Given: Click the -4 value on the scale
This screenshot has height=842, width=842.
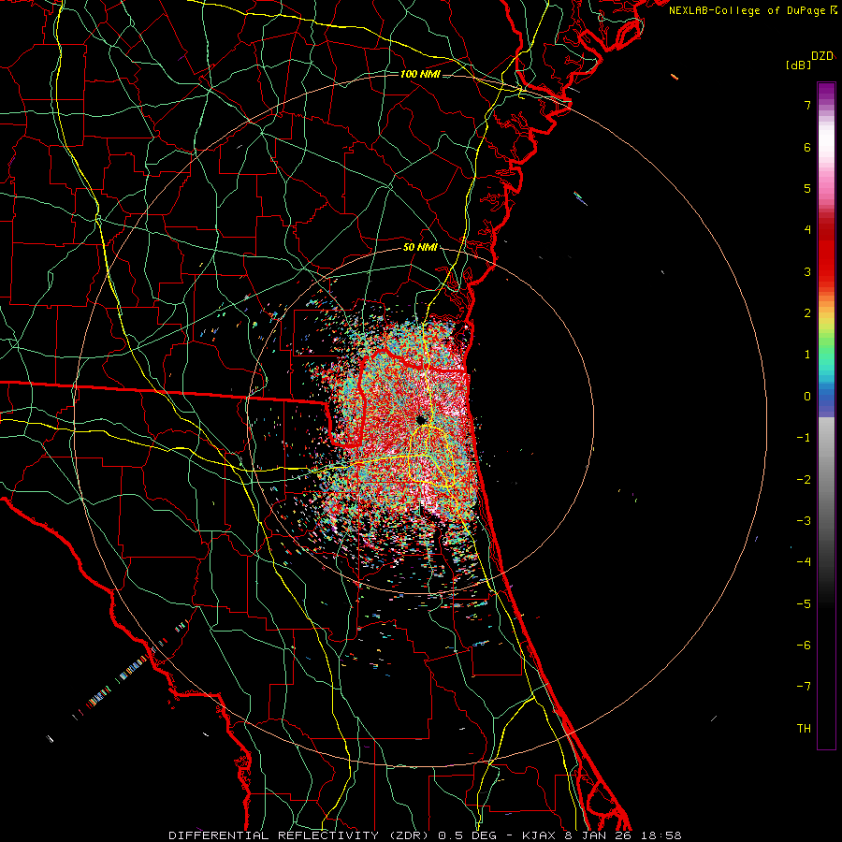Looking at the screenshot, I should (x=804, y=562).
